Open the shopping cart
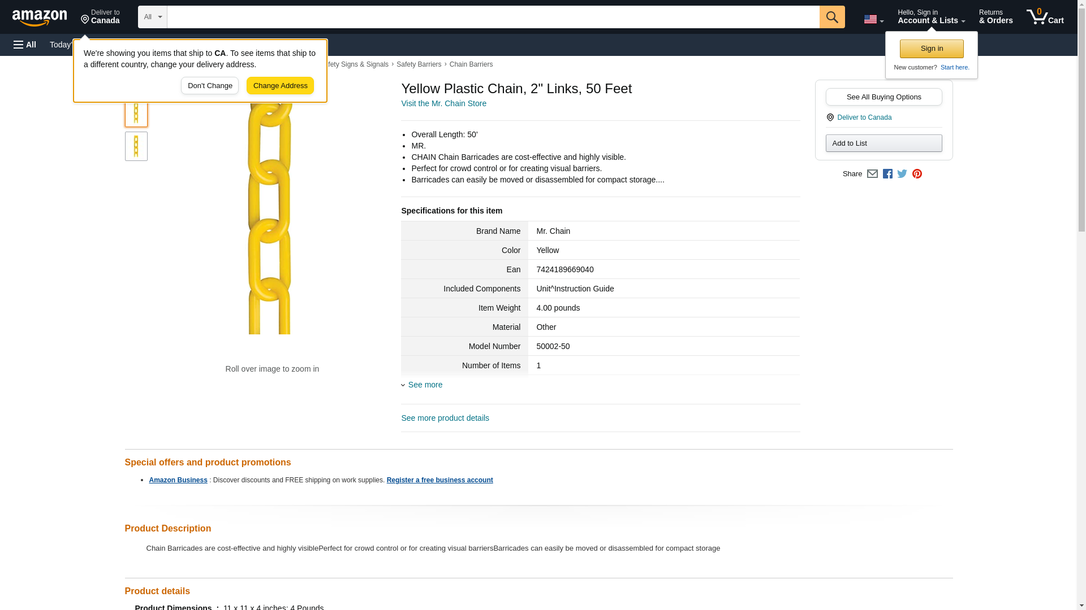1086x610 pixels. pos(1045,17)
